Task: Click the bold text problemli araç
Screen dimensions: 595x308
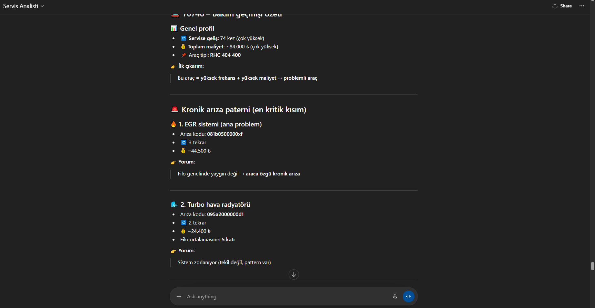Action: [300, 78]
